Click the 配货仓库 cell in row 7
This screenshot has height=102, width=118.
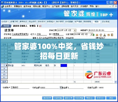tap(39, 66)
